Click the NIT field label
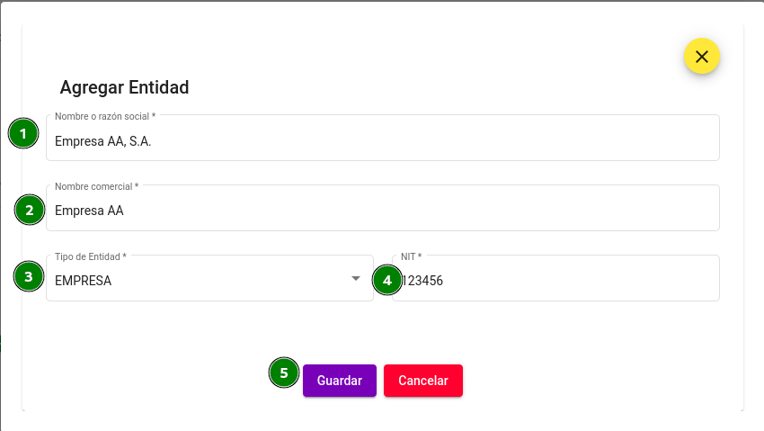This screenshot has height=431, width=764. pyautogui.click(x=412, y=256)
